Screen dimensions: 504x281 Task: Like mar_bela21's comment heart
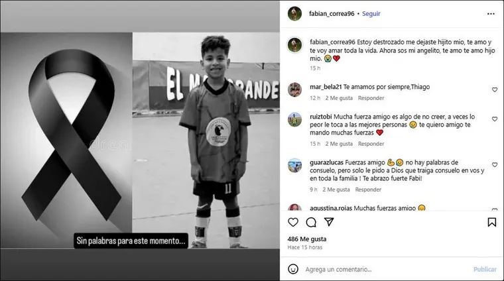[x=495, y=89]
